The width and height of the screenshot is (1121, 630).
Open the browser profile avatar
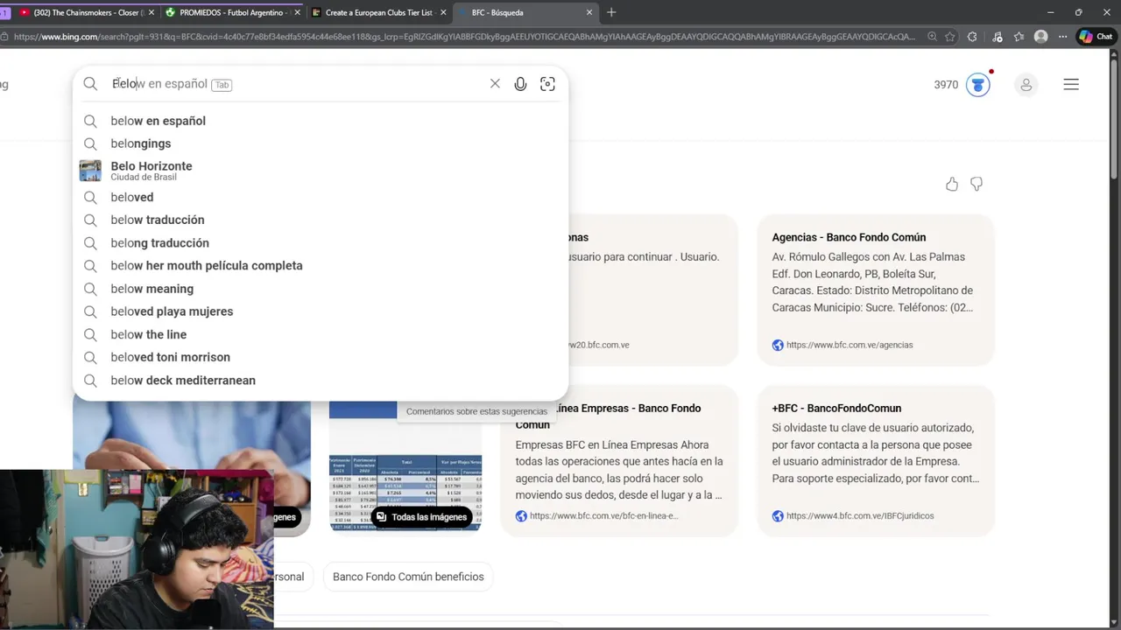1040,37
